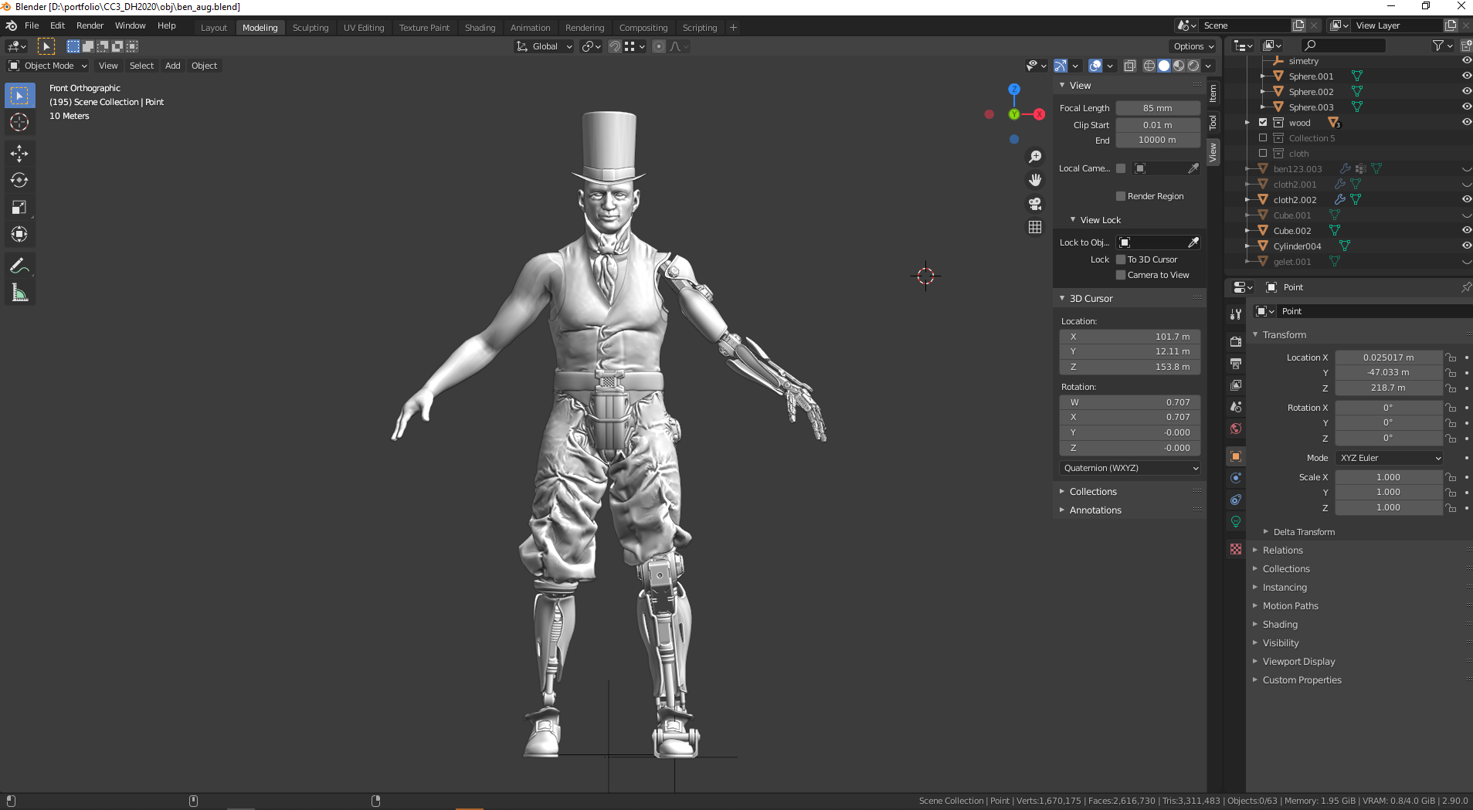1473x810 pixels.
Task: Open the Item sidebar tab
Action: point(1213,94)
